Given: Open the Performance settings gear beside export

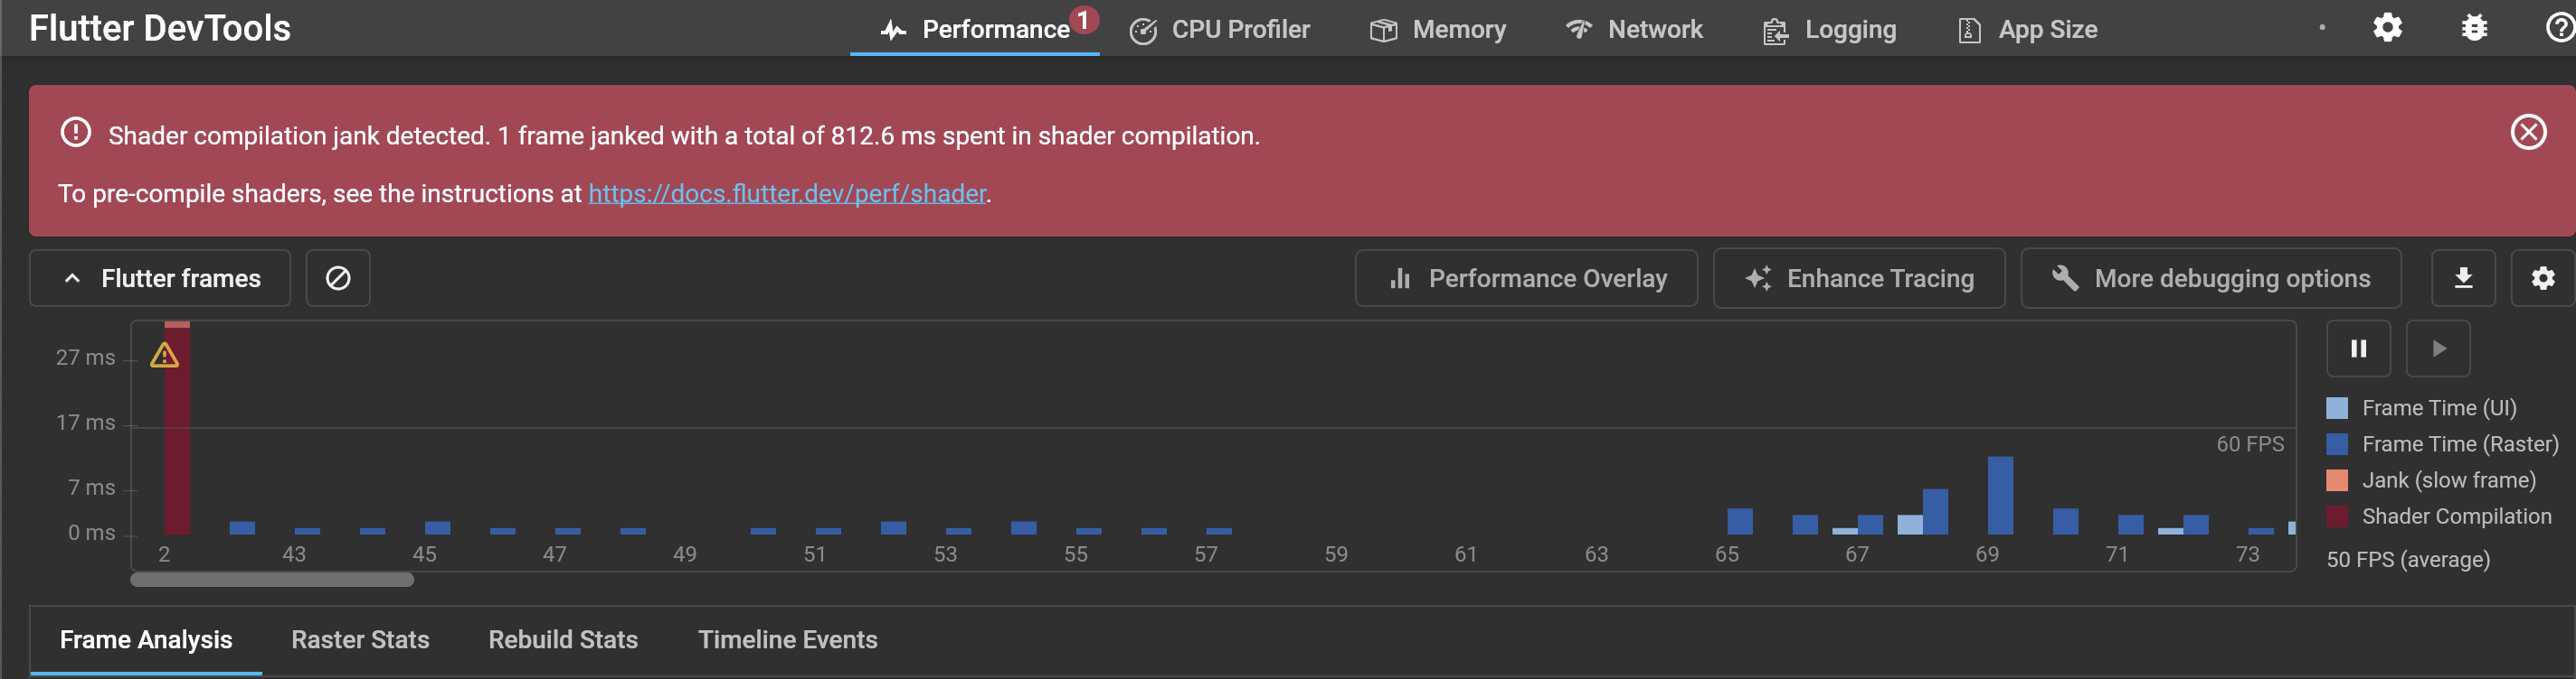Looking at the screenshot, I should click(2543, 277).
